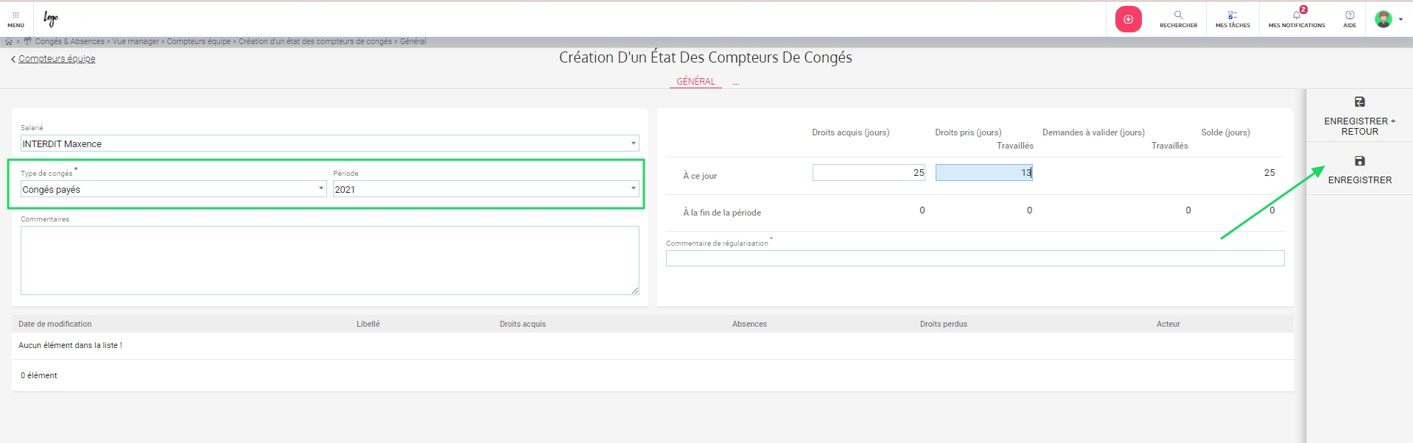This screenshot has width=1413, height=443.
Task: Click the 0 élément count text
Action: point(39,375)
